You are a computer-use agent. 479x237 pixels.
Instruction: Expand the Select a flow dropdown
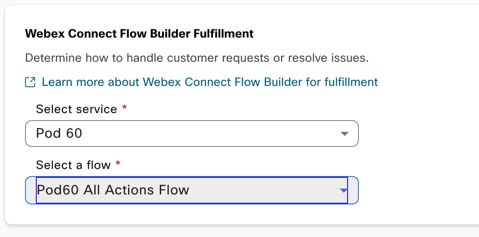click(x=192, y=190)
